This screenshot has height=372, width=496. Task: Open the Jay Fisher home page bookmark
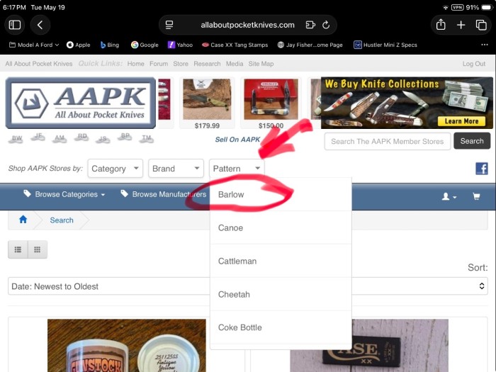(x=310, y=45)
